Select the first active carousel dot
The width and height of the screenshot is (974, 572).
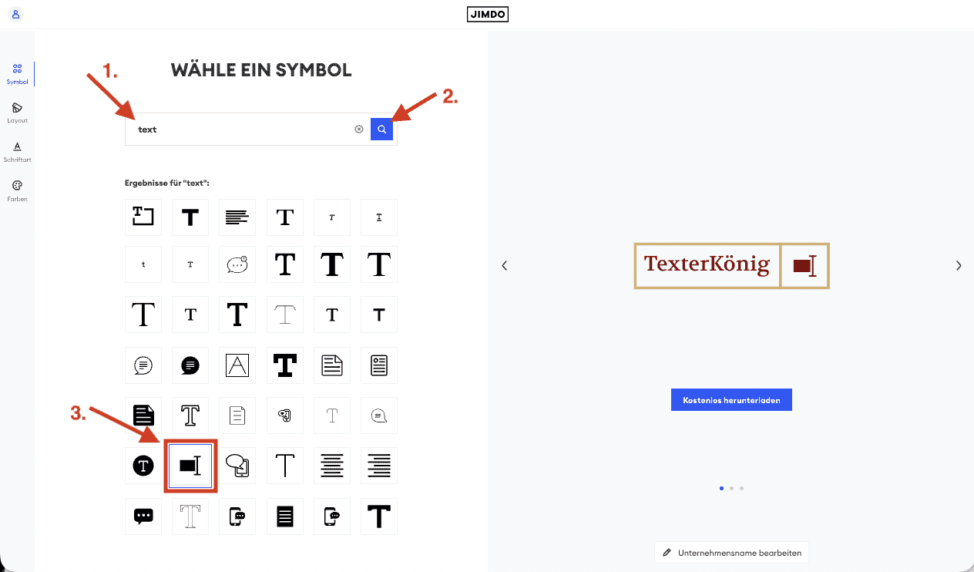coord(721,488)
